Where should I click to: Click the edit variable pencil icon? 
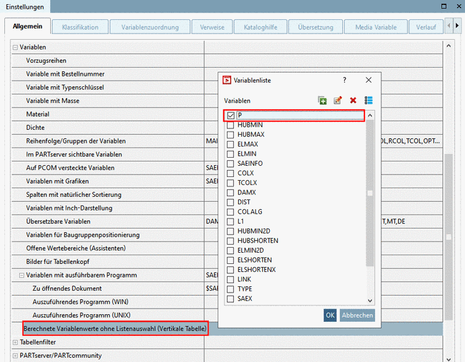click(337, 101)
